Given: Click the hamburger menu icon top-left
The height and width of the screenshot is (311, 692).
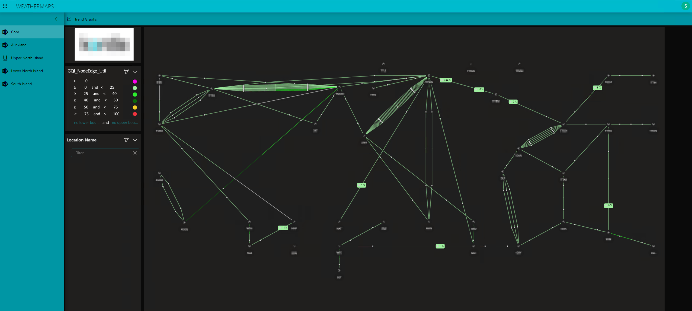Looking at the screenshot, I should point(5,18).
